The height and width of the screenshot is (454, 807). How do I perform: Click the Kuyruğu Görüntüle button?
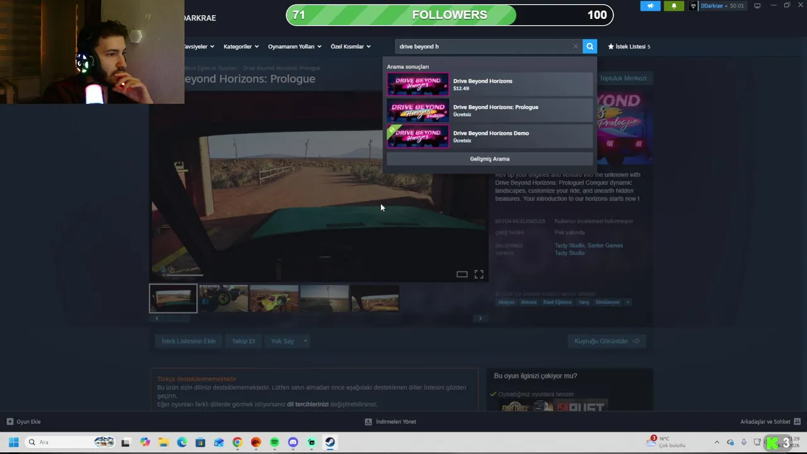[x=607, y=341]
